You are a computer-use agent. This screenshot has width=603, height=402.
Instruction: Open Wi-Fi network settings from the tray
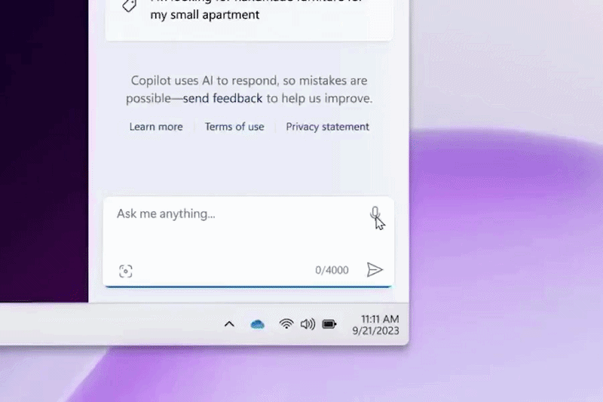286,324
